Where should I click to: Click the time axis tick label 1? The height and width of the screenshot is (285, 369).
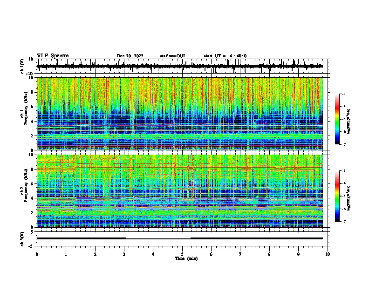(66, 254)
